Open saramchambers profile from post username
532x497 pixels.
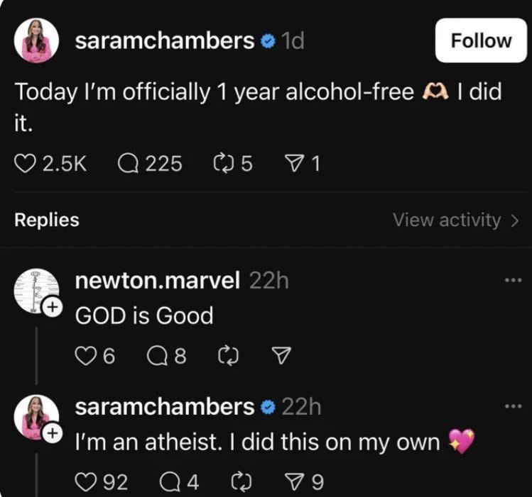(165, 41)
